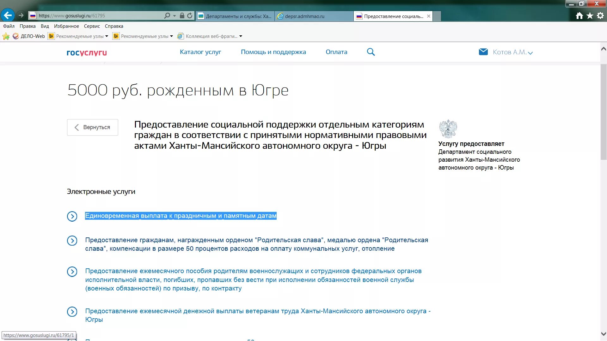Image resolution: width=607 pixels, height=341 pixels.
Task: Click the search magnifier in the Госуслуги header
Action: point(371,52)
